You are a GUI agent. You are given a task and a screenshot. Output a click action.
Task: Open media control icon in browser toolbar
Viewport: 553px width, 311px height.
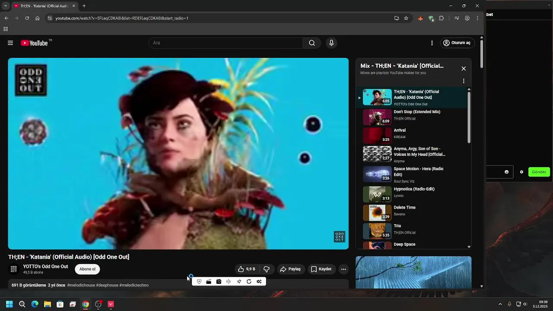tap(457, 18)
